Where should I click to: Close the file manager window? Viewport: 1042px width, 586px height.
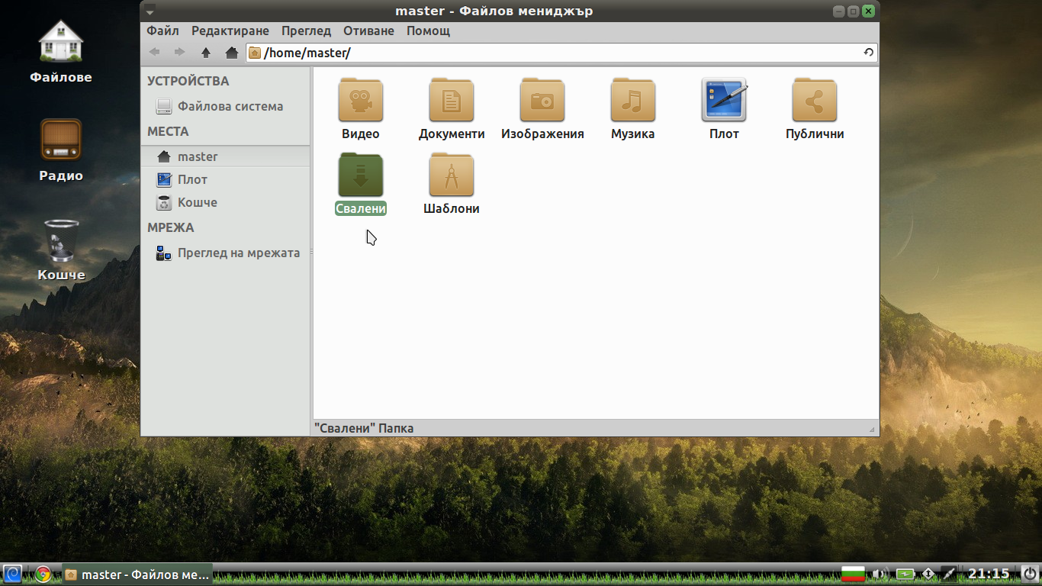pos(868,11)
